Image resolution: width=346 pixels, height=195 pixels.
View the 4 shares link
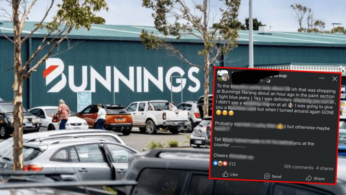[325, 168]
